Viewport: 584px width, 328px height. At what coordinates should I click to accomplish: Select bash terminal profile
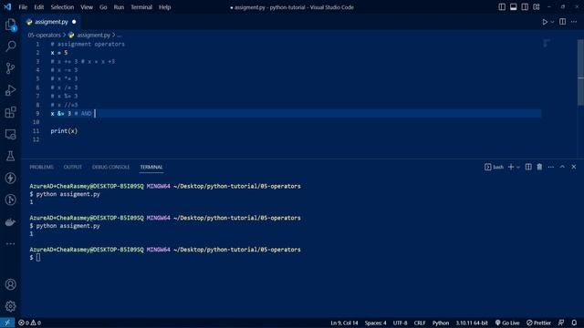[x=495, y=167]
